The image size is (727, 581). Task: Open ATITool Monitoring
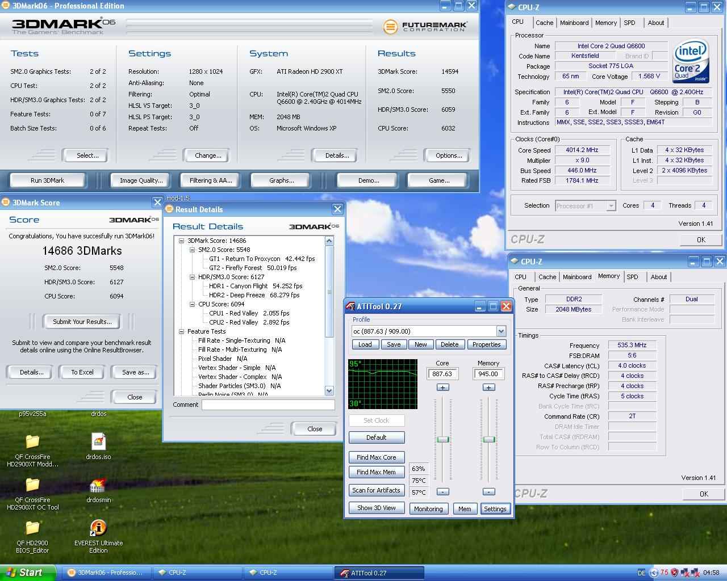pos(428,509)
